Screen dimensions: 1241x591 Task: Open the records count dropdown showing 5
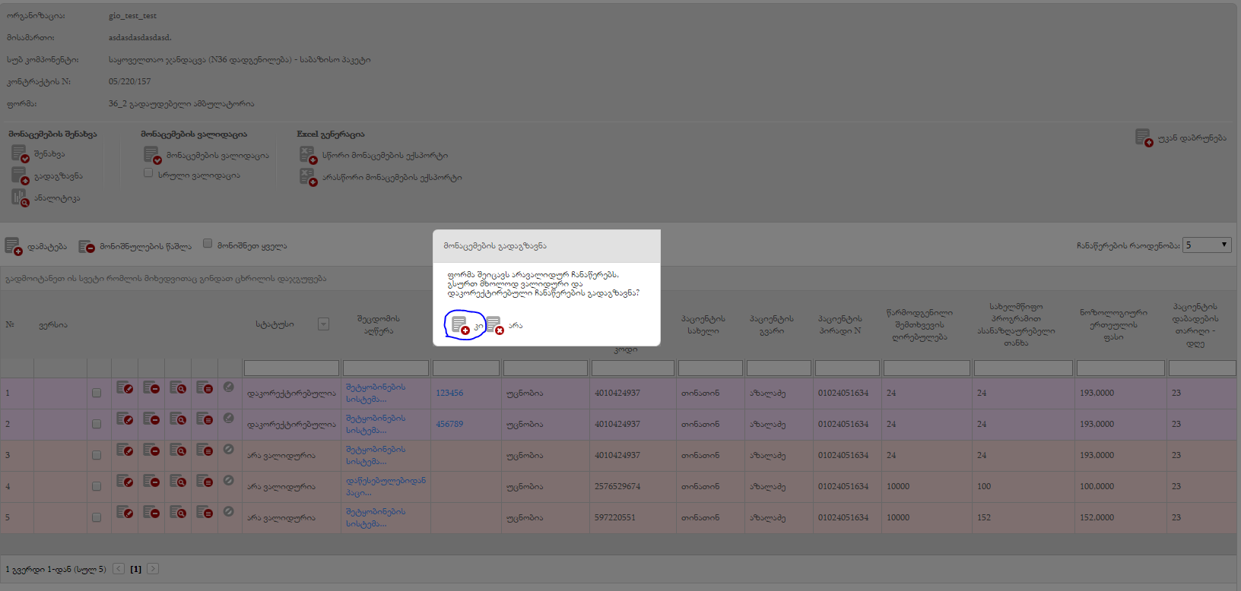pyautogui.click(x=1206, y=245)
